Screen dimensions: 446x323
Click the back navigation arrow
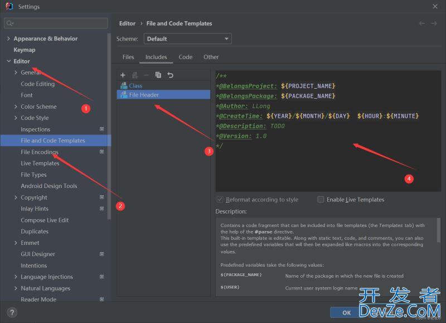[422, 23]
